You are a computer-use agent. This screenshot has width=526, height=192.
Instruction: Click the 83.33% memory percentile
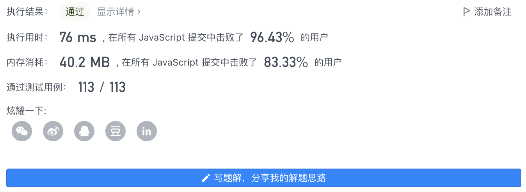[x=286, y=62]
